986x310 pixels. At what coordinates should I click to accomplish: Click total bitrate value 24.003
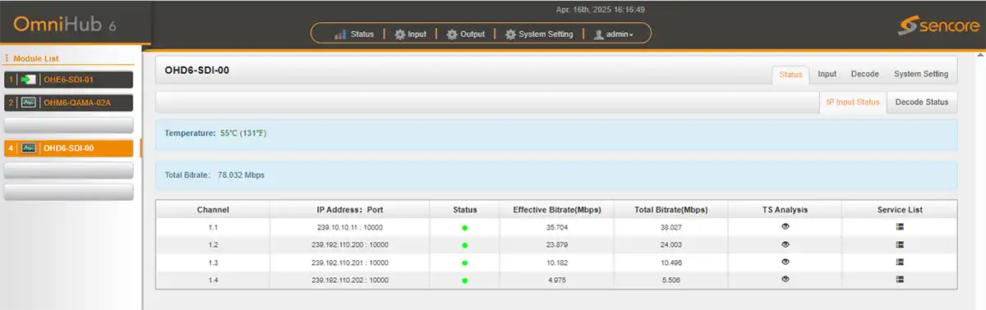[670, 245]
